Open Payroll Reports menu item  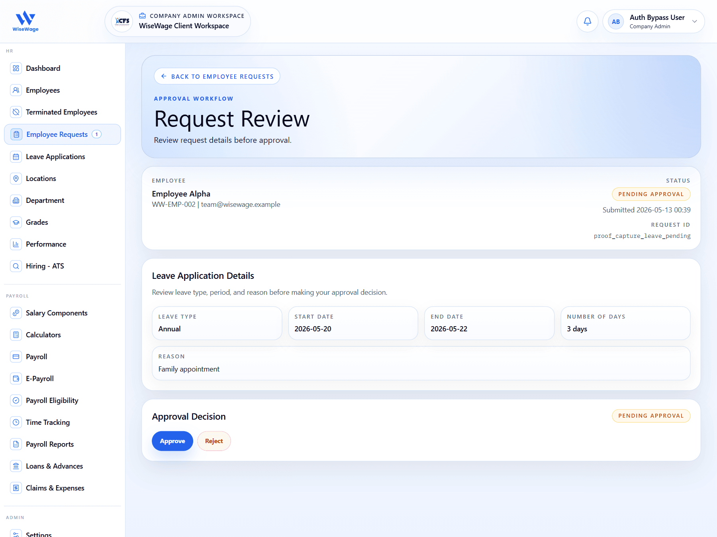63,444
